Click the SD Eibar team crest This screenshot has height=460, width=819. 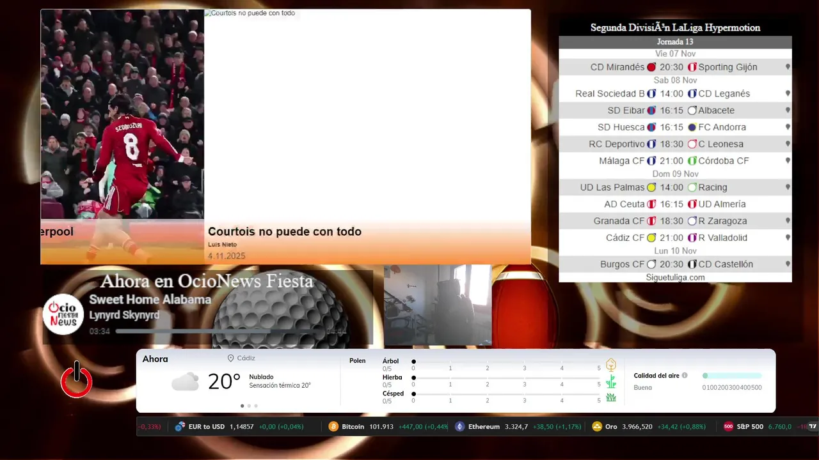point(651,111)
